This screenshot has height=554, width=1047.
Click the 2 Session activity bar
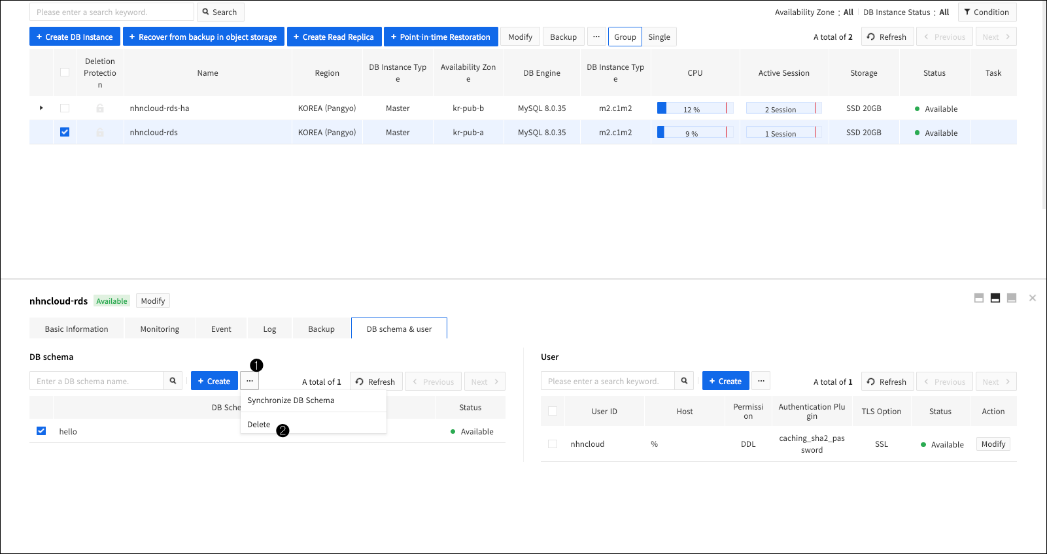click(x=784, y=108)
